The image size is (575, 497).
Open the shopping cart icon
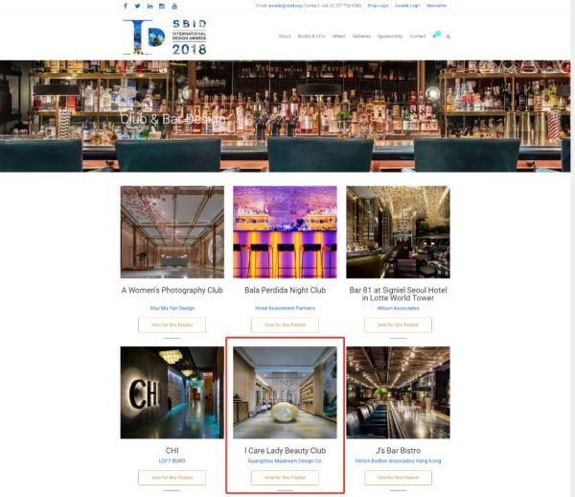tap(435, 36)
